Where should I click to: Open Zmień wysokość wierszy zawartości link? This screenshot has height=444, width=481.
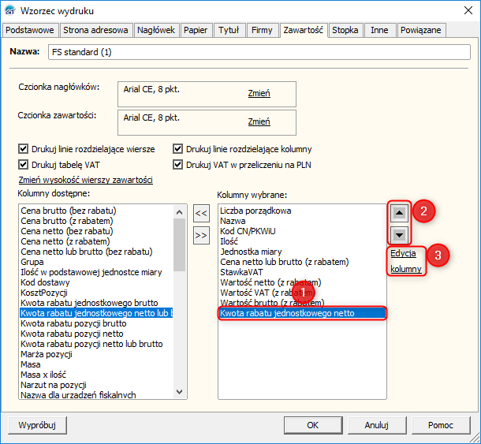[x=86, y=180]
